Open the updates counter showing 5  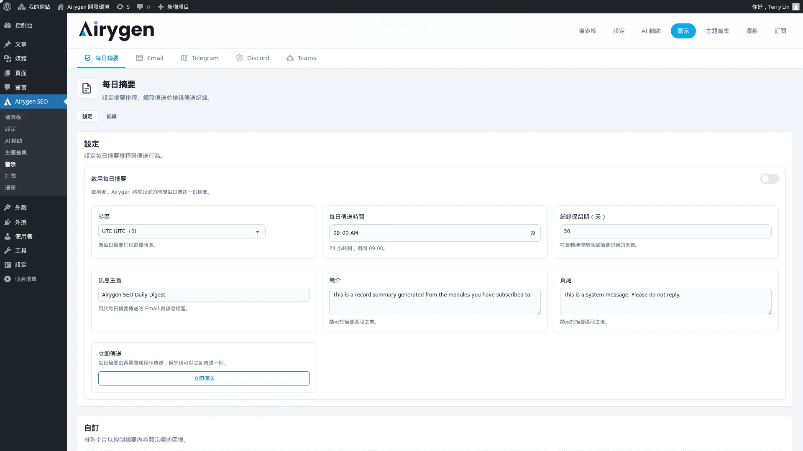[x=123, y=7]
